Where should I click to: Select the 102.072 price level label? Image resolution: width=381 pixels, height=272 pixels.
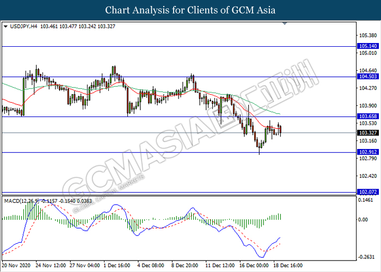[368, 192]
